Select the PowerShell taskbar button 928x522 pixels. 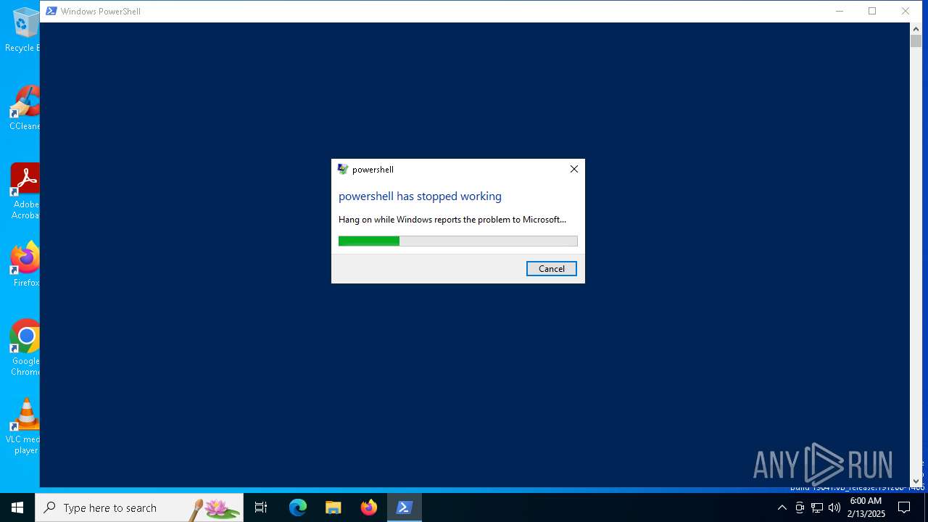[405, 507]
